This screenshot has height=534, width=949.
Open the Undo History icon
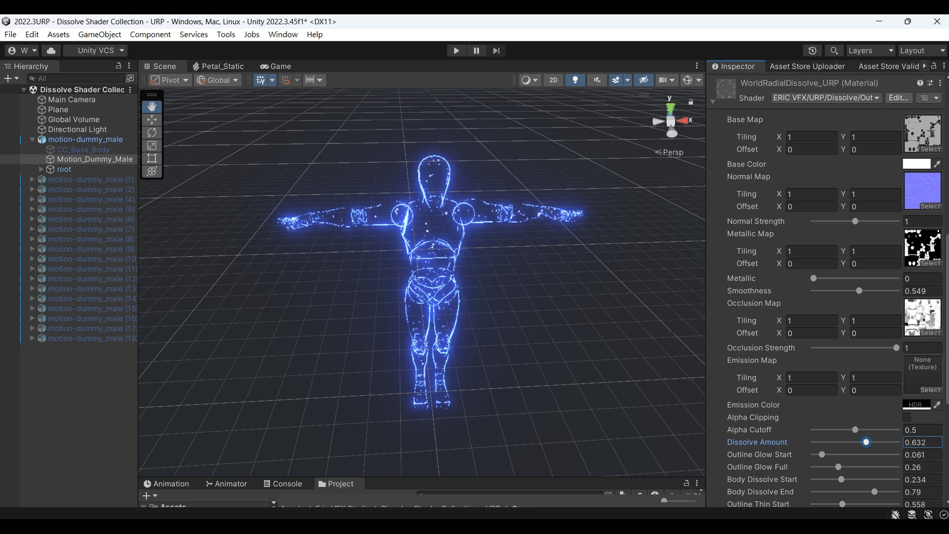pos(812,50)
